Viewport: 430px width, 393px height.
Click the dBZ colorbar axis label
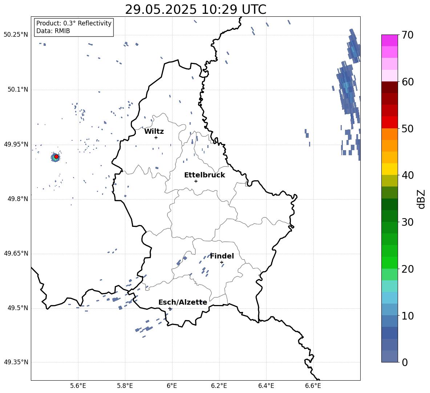pos(421,199)
